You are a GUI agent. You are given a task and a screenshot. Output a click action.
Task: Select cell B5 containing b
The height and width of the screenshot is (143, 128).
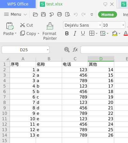click(49, 86)
